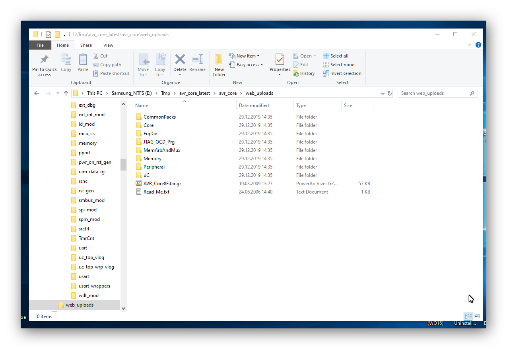Click Copy path in ribbon
The width and height of the screenshot is (507, 349).
point(107,65)
